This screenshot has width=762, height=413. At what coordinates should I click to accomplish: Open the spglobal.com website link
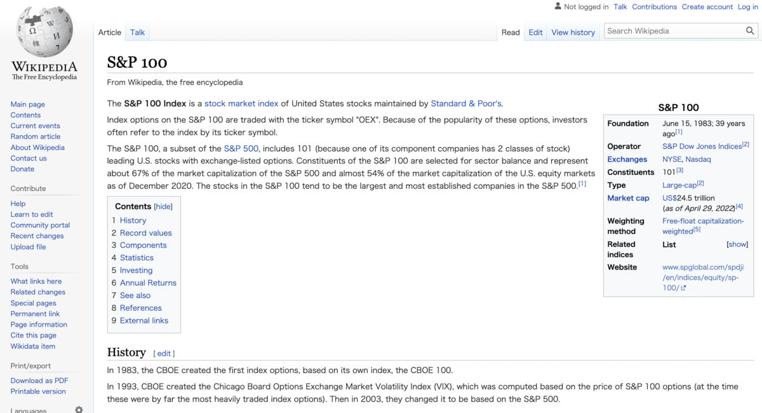[x=702, y=277]
